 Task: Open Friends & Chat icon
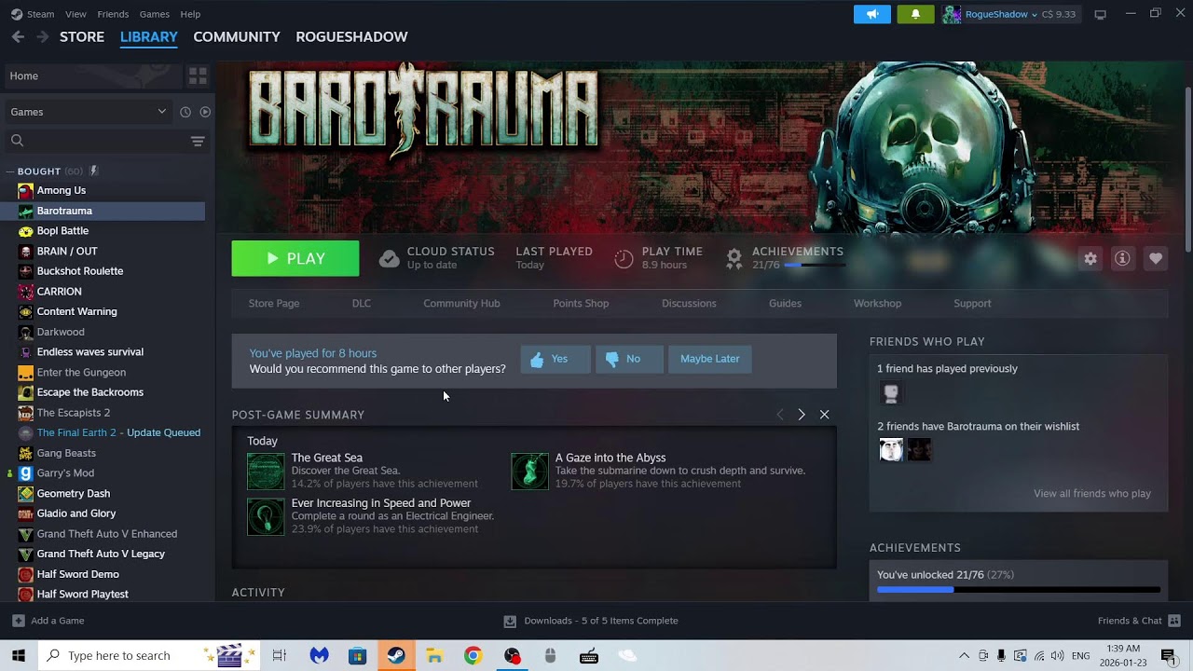point(1174,621)
